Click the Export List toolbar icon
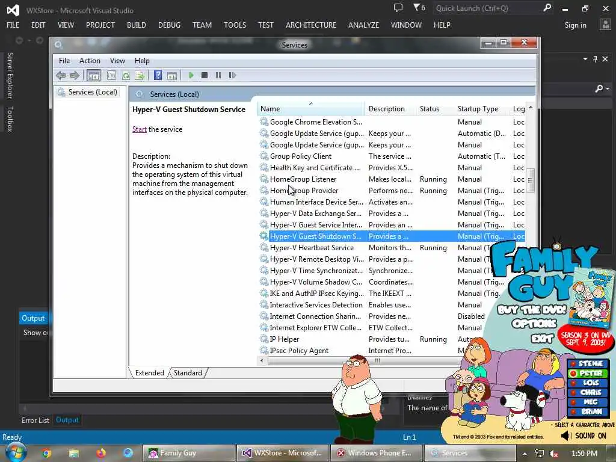Image resolution: width=616 pixels, height=462 pixels. (x=140, y=75)
